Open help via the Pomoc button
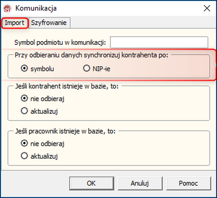 189,183
